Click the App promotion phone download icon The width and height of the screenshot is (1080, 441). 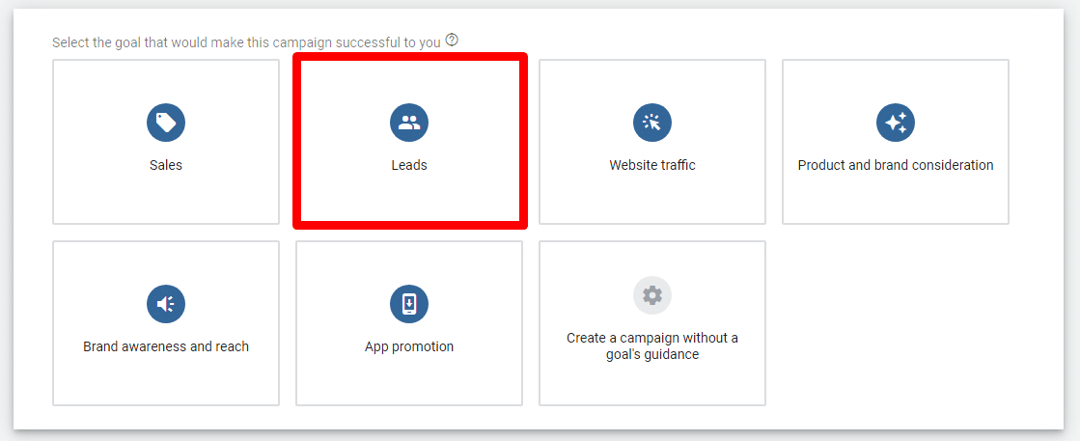coord(409,304)
